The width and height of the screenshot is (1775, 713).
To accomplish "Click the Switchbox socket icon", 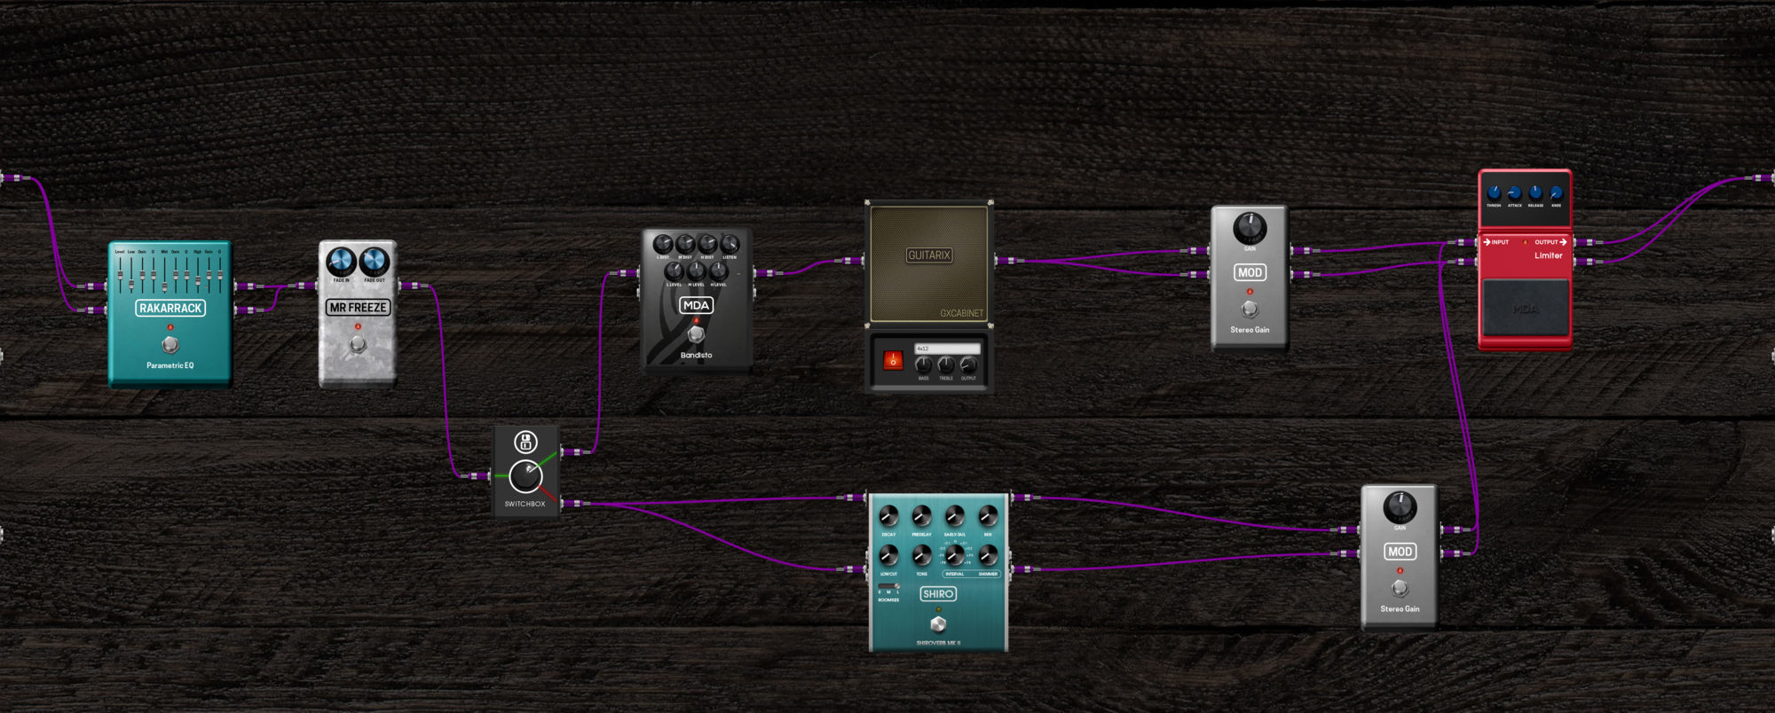I will [525, 442].
